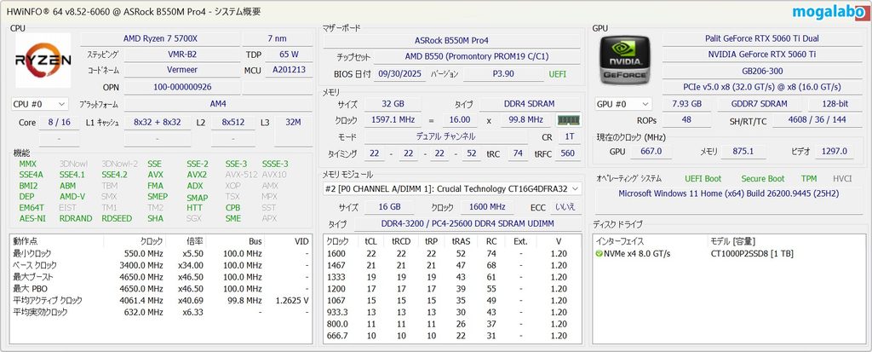Click the TPM status label
Viewport: 872px width, 352px height.
click(x=809, y=179)
